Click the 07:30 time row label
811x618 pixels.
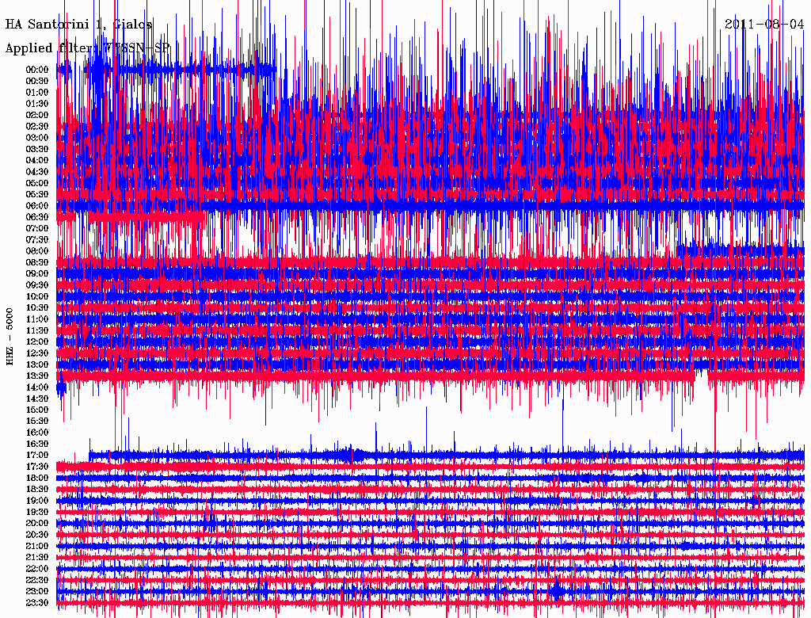[37, 240]
